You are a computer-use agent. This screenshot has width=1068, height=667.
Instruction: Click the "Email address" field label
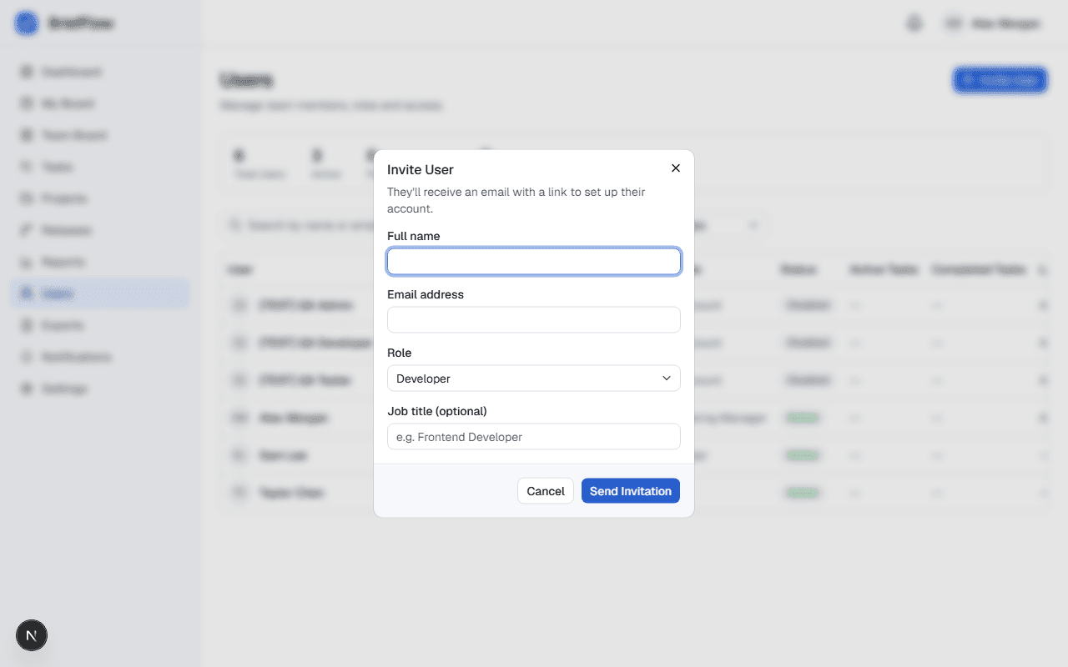(x=426, y=294)
